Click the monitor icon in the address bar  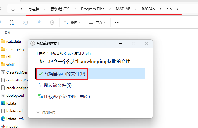pos(13,9)
